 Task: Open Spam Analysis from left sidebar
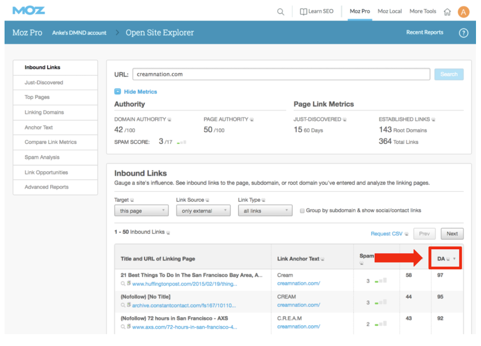click(42, 157)
